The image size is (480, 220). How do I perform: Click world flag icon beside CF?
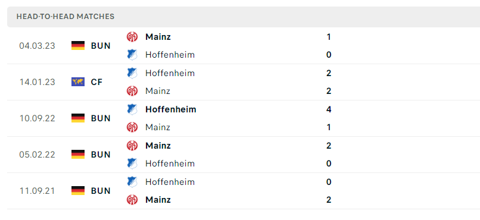pyautogui.click(x=78, y=82)
